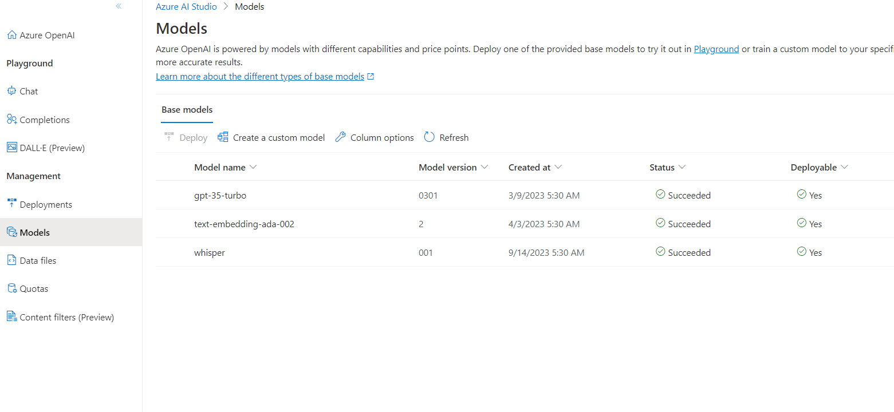Click the Refresh circular arrow icon
Image resolution: width=894 pixels, height=412 pixels.
[429, 137]
